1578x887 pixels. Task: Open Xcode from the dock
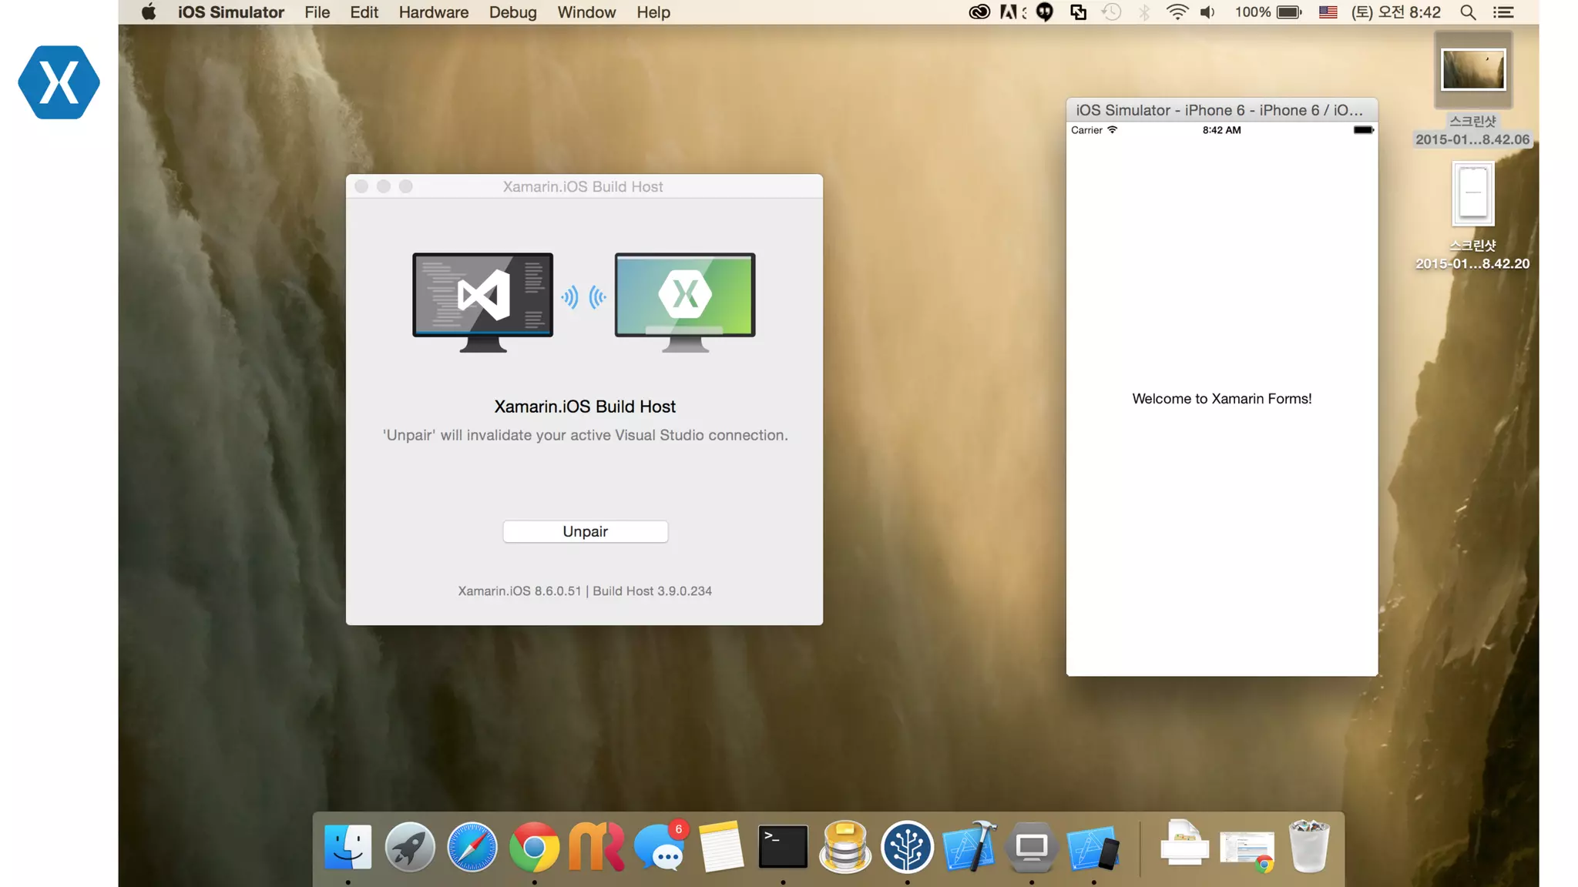[969, 847]
